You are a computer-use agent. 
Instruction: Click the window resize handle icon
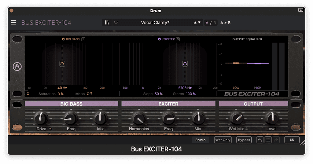point(303,142)
